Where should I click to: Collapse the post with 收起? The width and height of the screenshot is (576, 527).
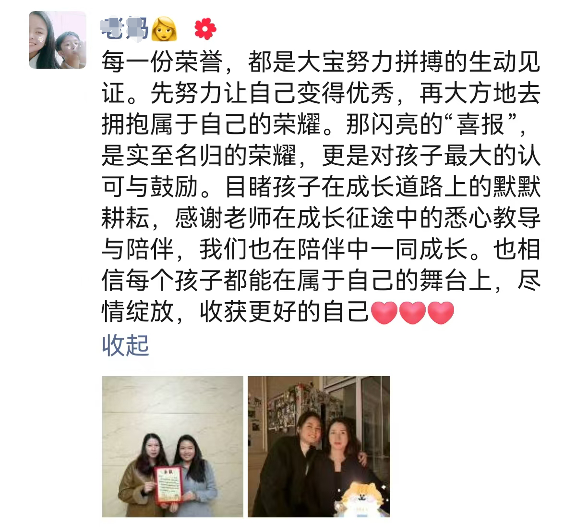[126, 344]
